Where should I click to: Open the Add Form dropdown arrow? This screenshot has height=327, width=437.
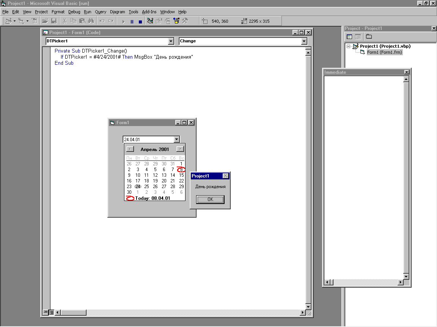click(x=27, y=21)
